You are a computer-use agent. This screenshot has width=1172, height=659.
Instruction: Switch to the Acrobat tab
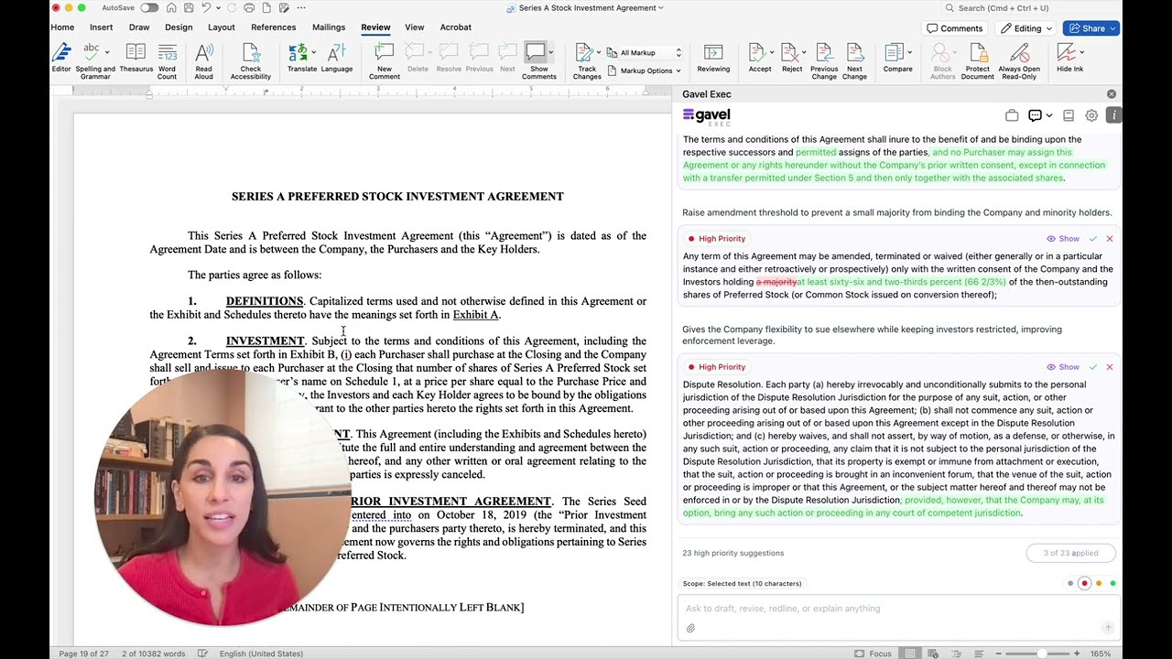pos(455,27)
